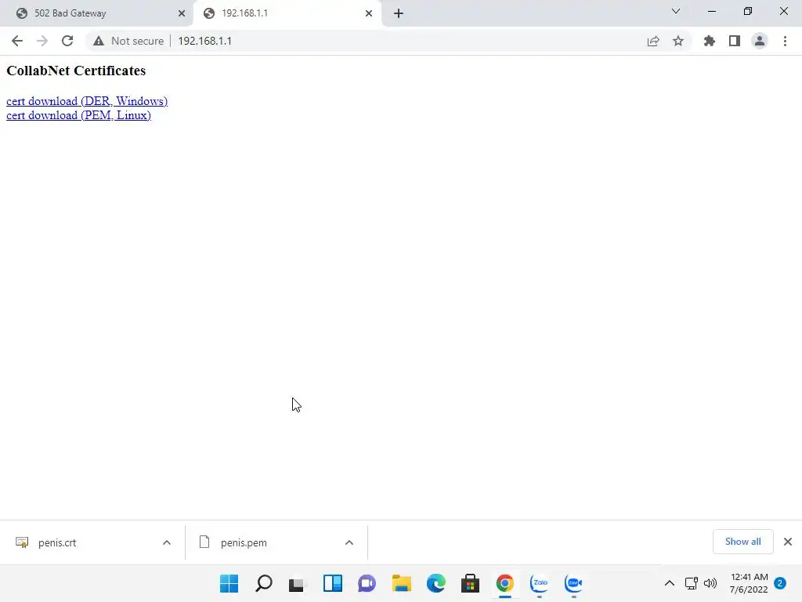Toggle the browser side panel
The image size is (802, 602).
point(734,41)
